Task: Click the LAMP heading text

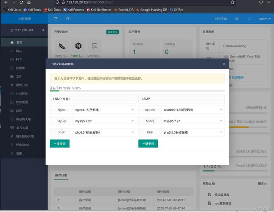Action: click(x=146, y=99)
